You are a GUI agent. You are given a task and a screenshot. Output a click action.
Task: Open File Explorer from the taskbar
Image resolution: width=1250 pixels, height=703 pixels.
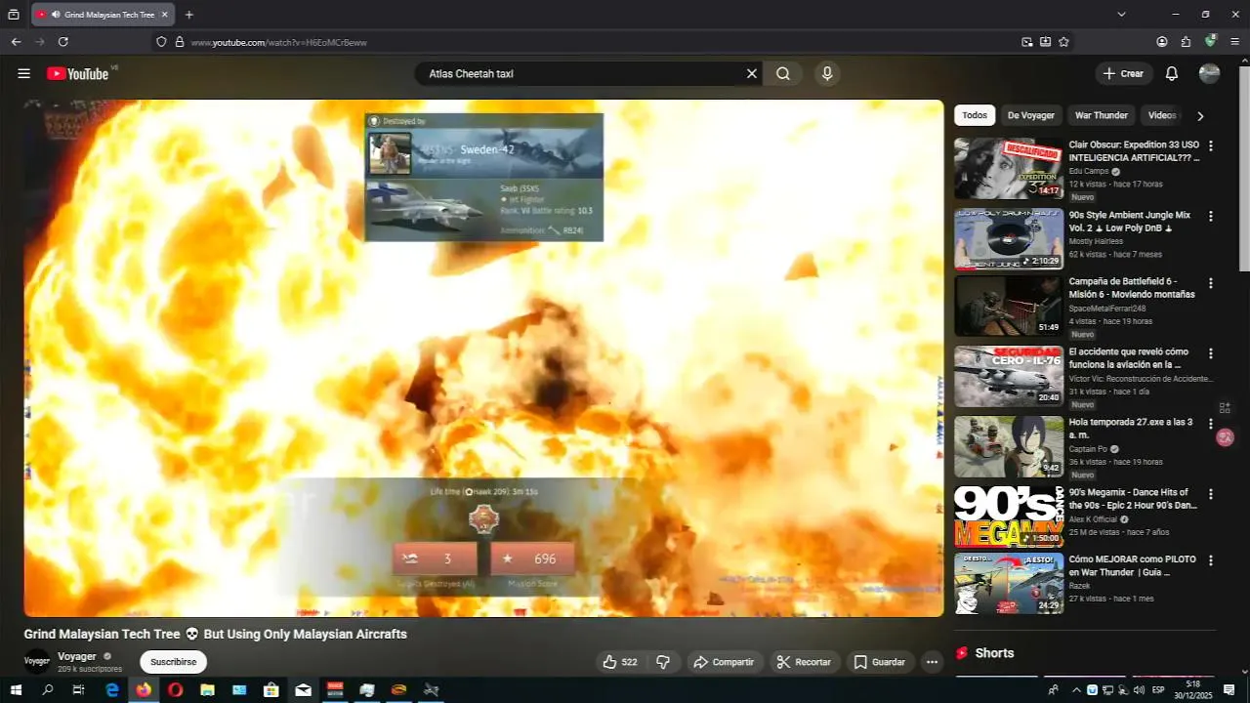[207, 690]
